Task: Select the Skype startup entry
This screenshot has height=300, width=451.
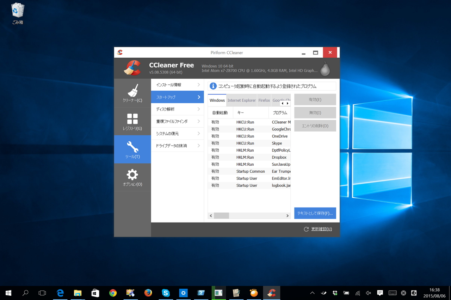Action: tap(249, 143)
